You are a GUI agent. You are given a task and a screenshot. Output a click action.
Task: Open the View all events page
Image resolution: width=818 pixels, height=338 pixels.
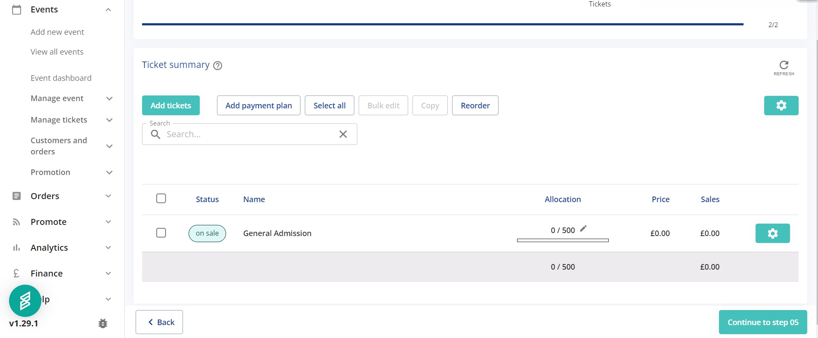pos(57,52)
